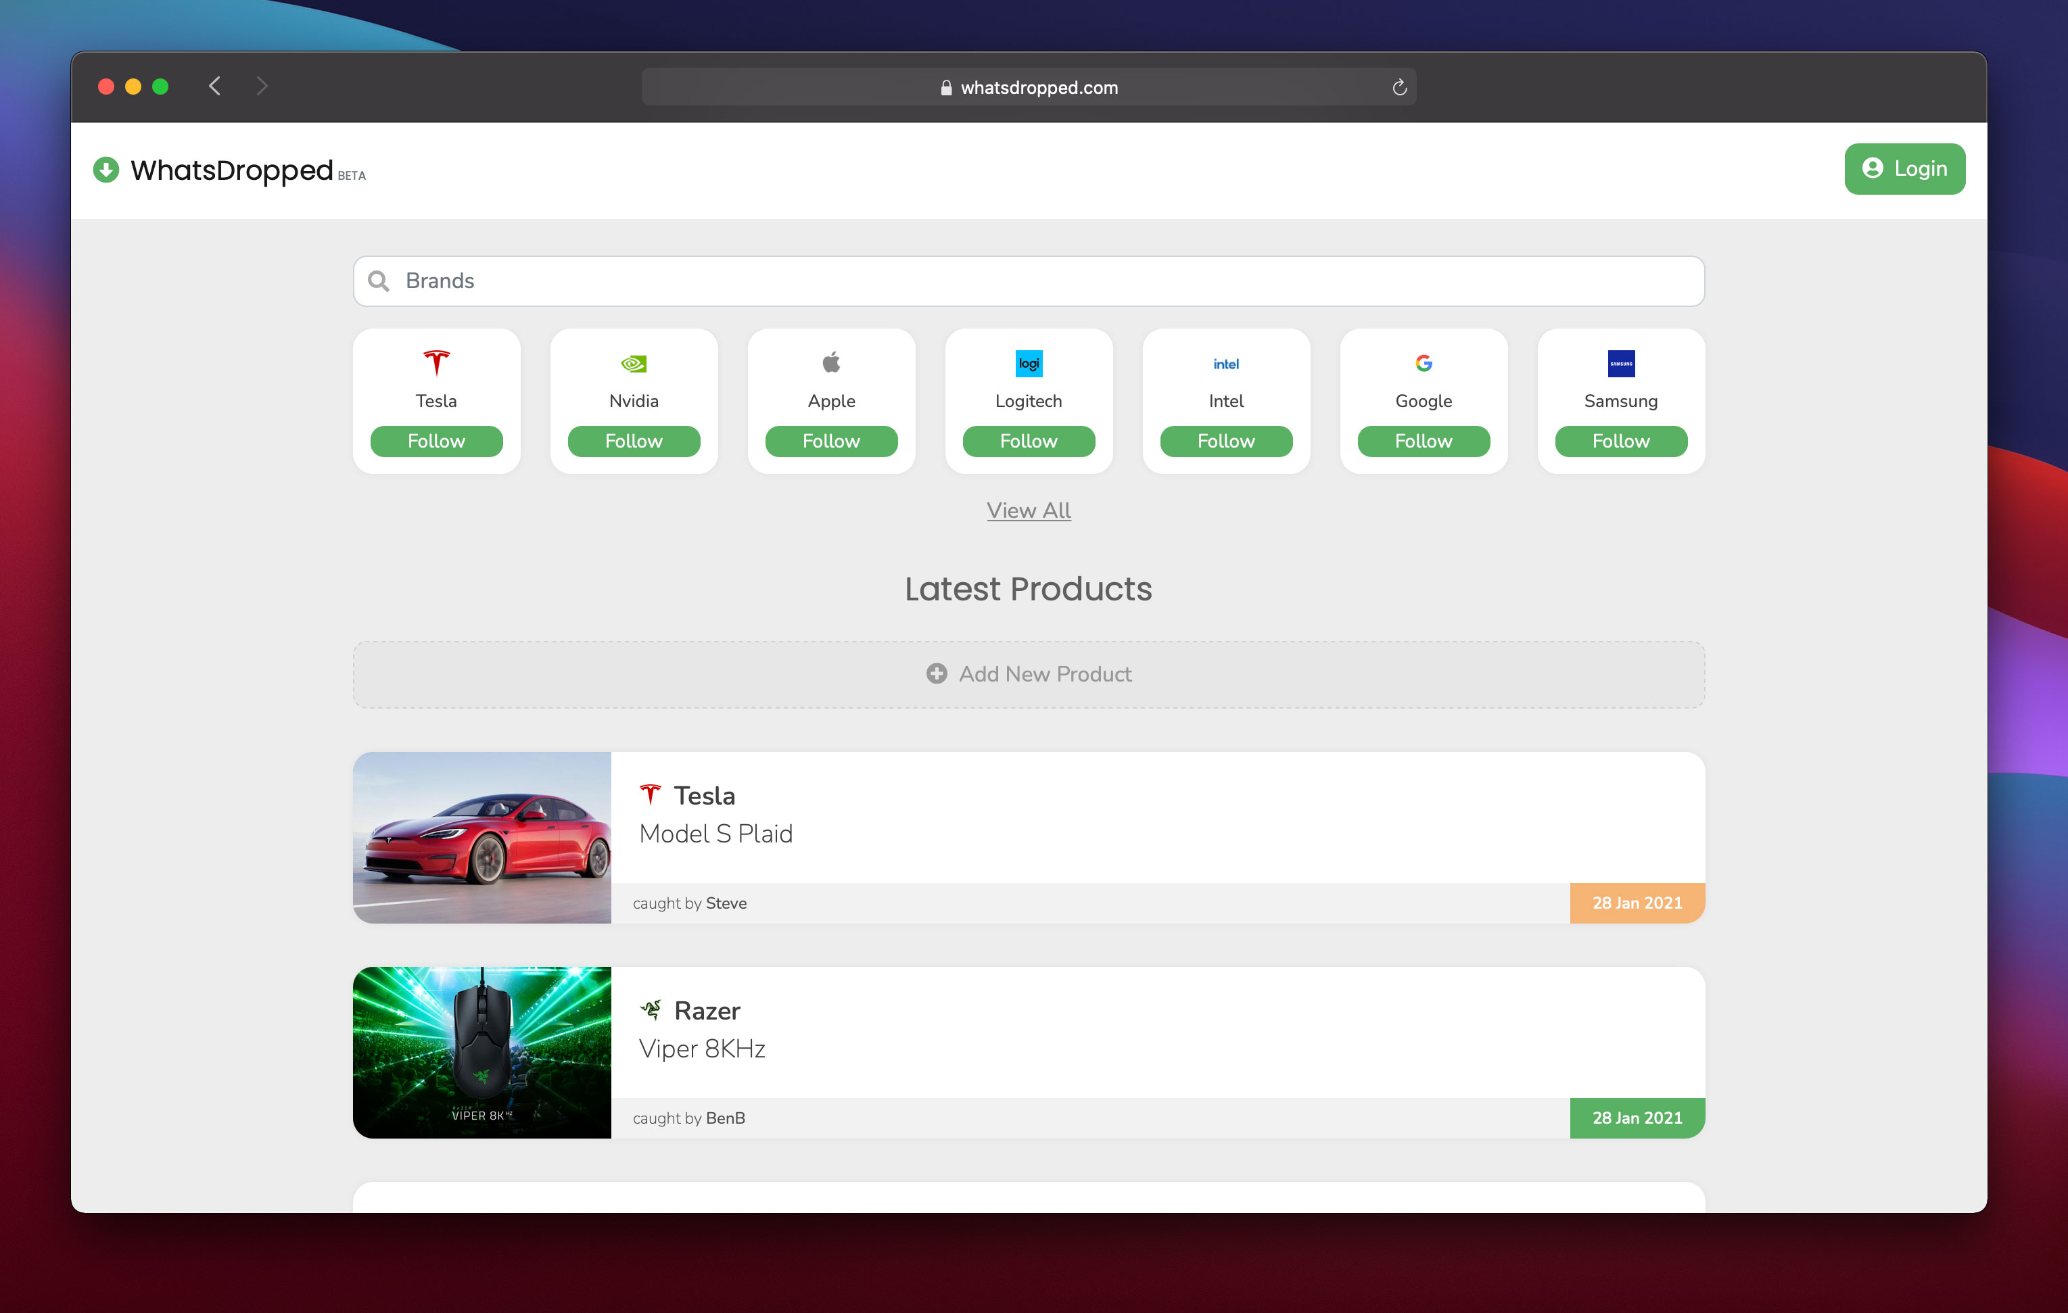
Task: Click the Tesla logo in Model S Plaid card
Action: [650, 794]
